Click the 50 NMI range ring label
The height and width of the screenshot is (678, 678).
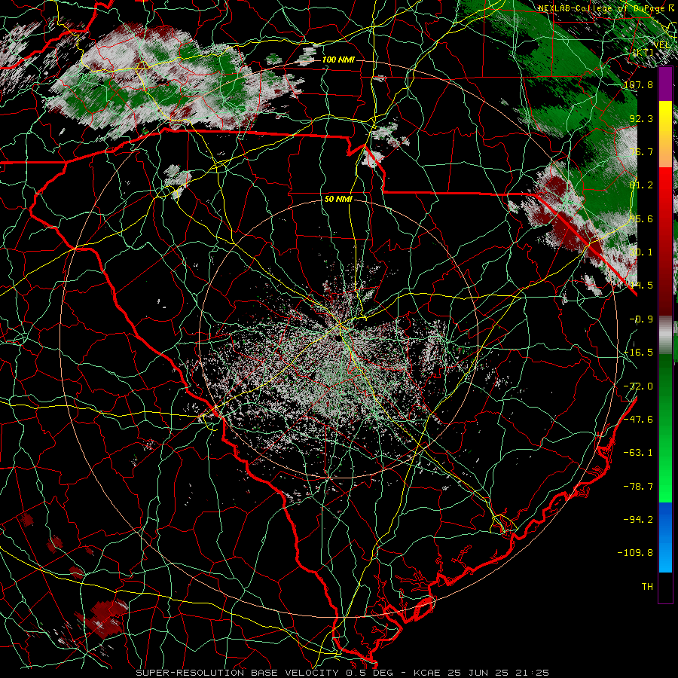pyautogui.click(x=338, y=200)
